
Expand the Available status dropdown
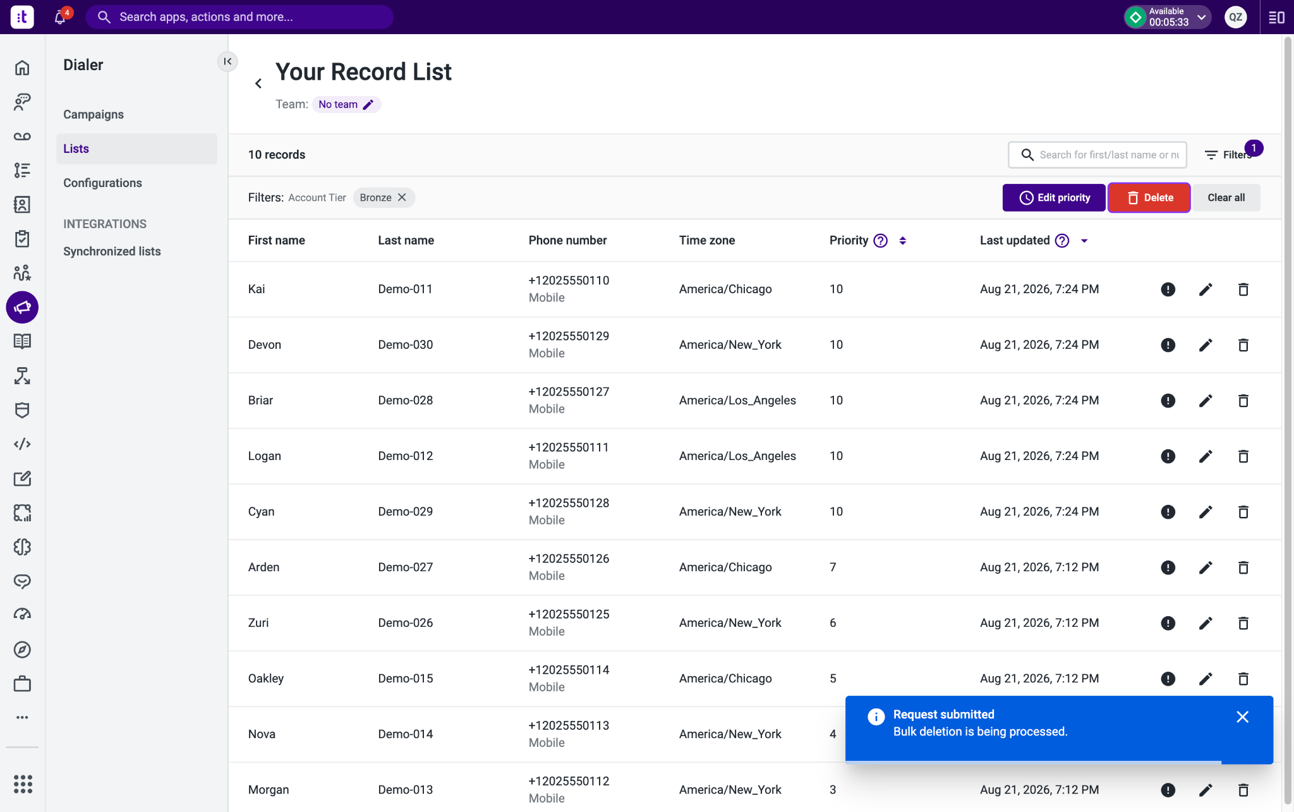tap(1201, 17)
